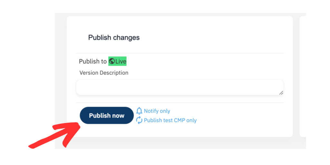The image size is (330, 165).
Task: Click the partially visible card on right
Action: point(302,76)
